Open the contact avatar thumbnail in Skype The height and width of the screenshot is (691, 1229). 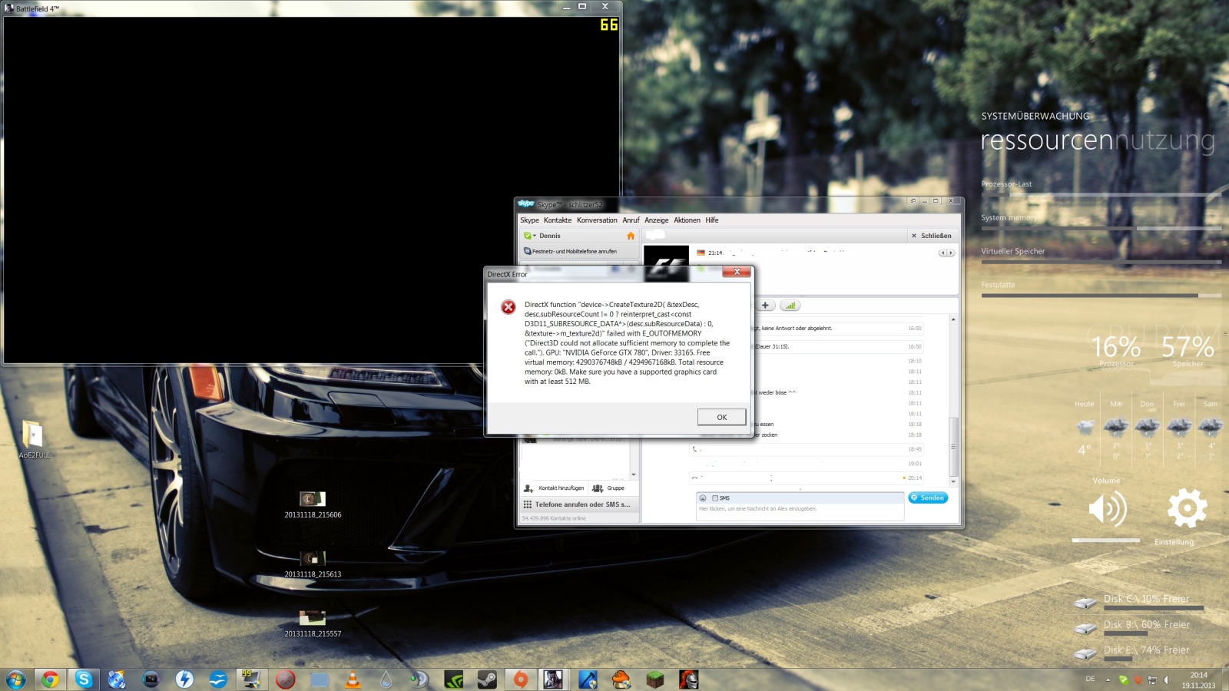[x=666, y=264]
